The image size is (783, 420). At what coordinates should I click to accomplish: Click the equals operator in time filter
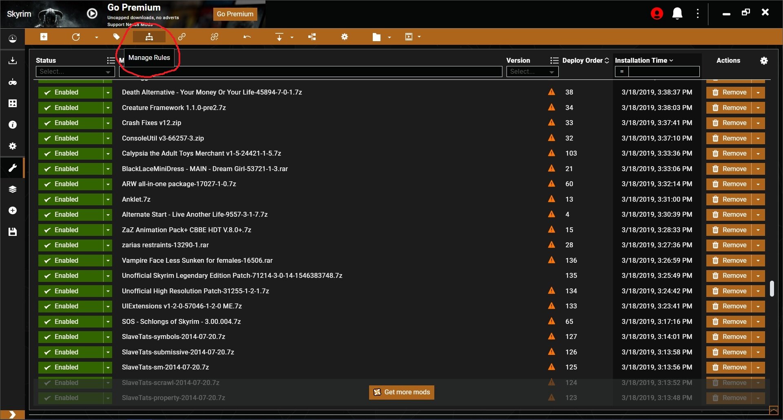[622, 72]
